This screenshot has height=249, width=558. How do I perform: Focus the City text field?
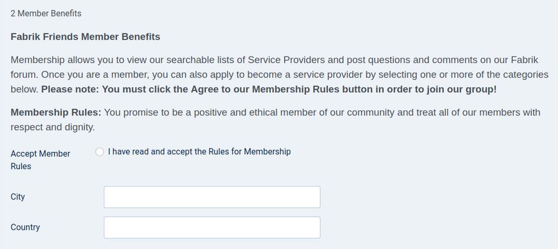212,197
